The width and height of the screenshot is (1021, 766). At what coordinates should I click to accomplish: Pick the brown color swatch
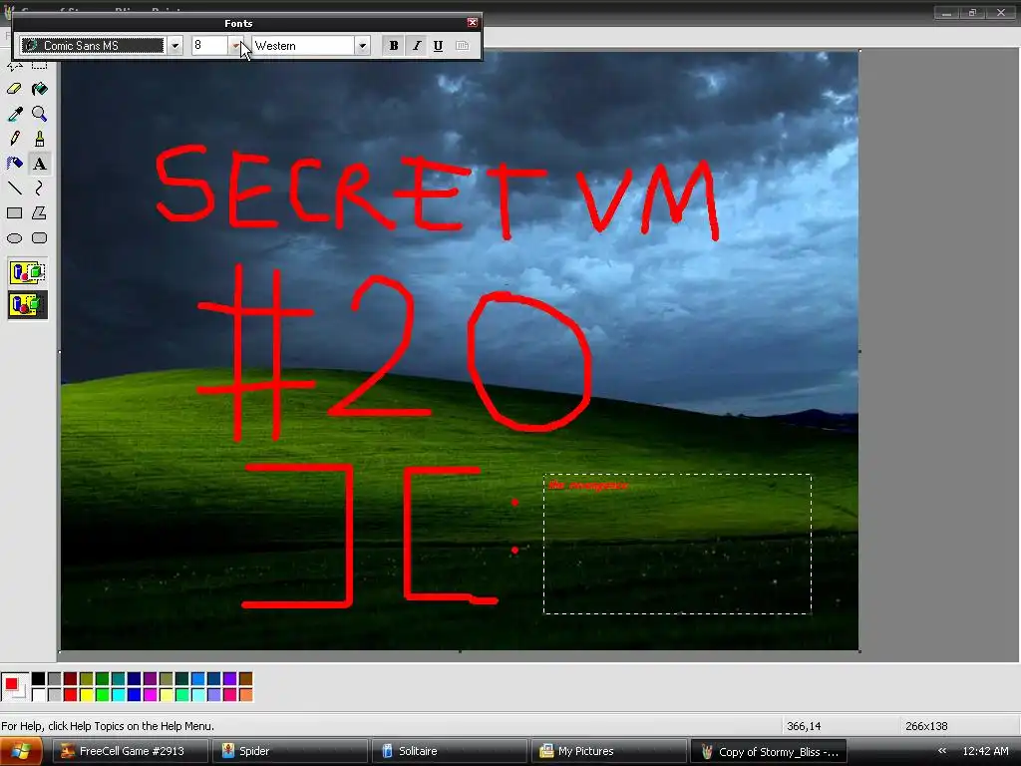coord(245,678)
